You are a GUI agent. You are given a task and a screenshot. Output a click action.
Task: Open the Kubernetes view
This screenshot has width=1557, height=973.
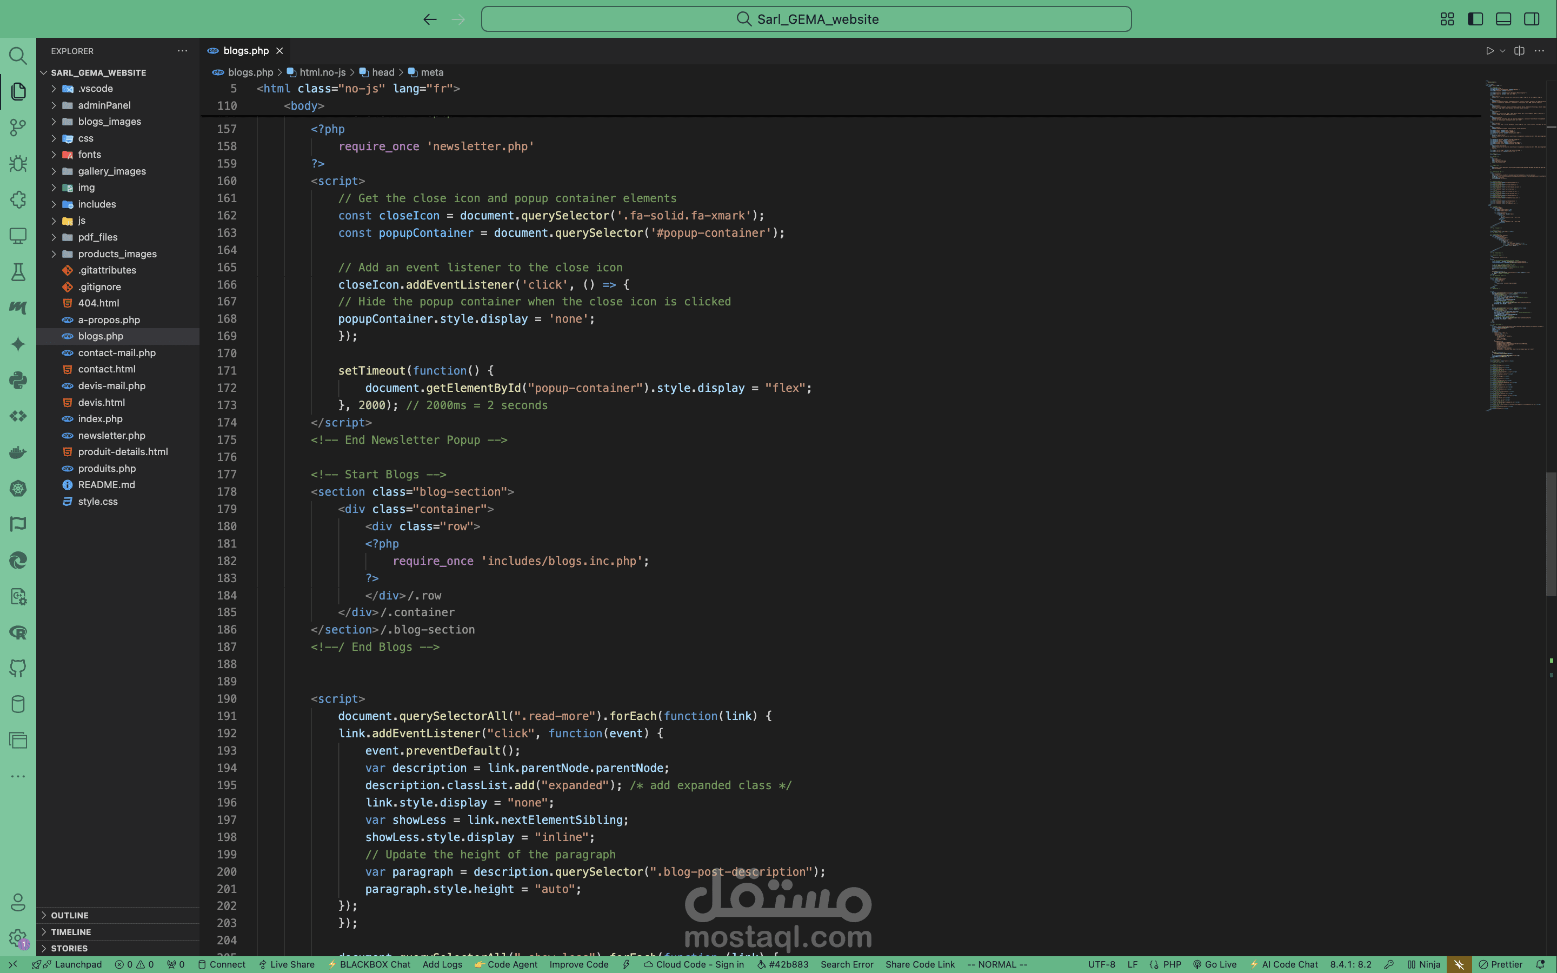(x=18, y=489)
